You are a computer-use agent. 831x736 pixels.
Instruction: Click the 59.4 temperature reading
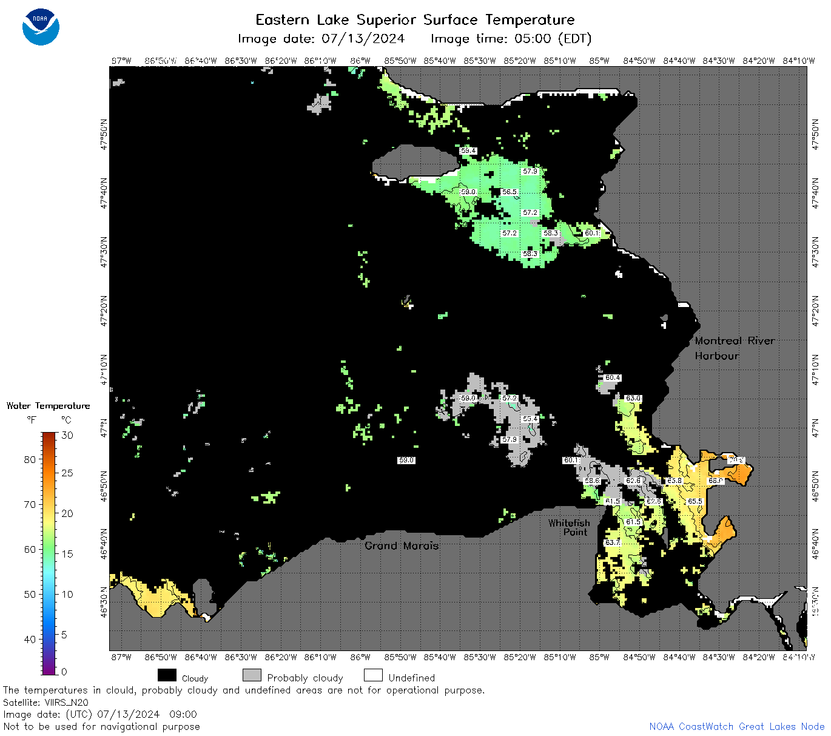tap(468, 150)
